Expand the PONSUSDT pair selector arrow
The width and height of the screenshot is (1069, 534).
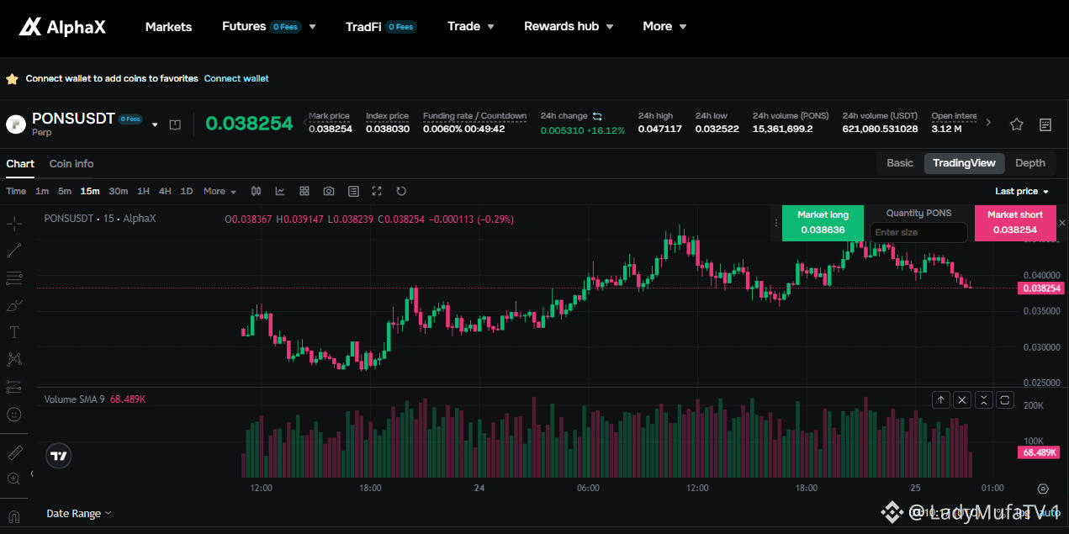155,124
